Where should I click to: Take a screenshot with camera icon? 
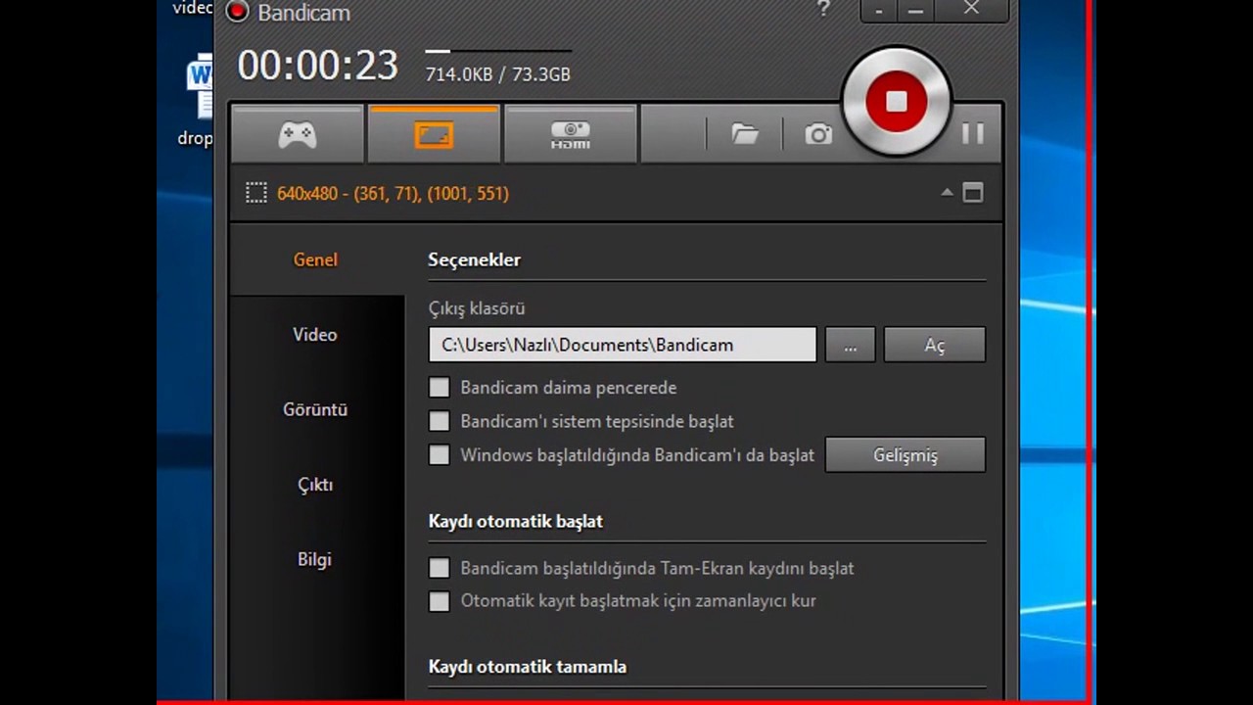tap(818, 134)
